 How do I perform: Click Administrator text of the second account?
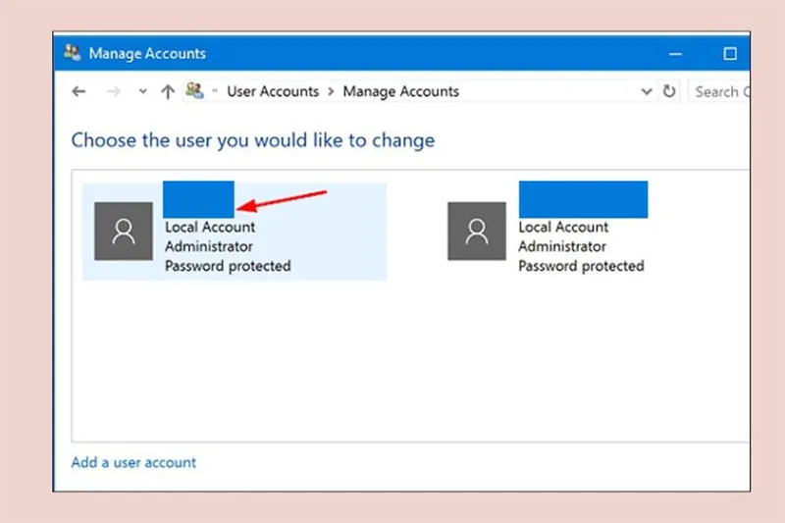pos(562,246)
